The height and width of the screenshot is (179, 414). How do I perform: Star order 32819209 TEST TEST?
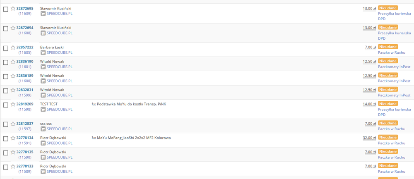tap(13, 105)
